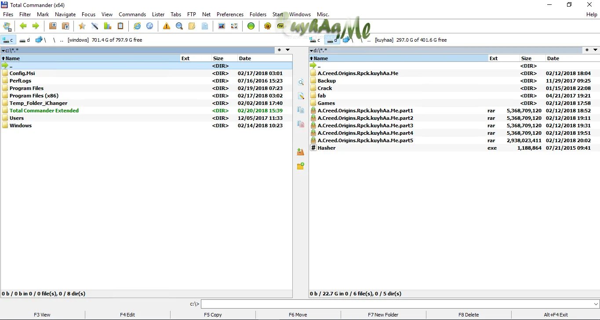Viewport: 600px width, 320px height.
Task: Click the blue copy documents icon in middle bar
Action: pos(301,110)
